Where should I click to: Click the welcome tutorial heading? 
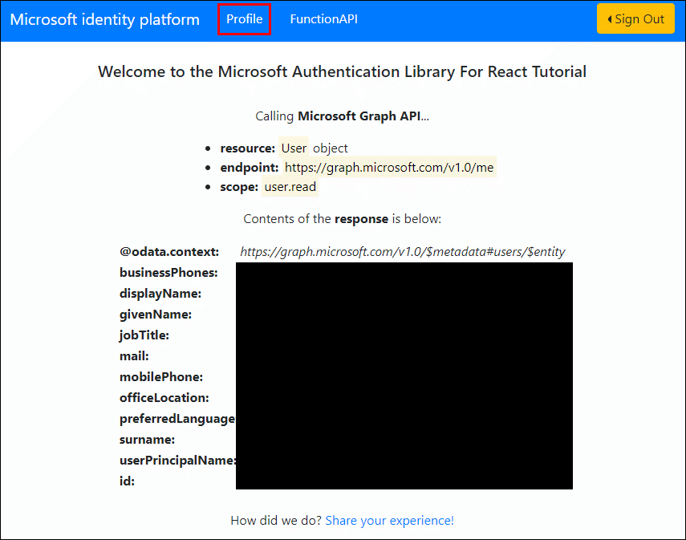[342, 71]
